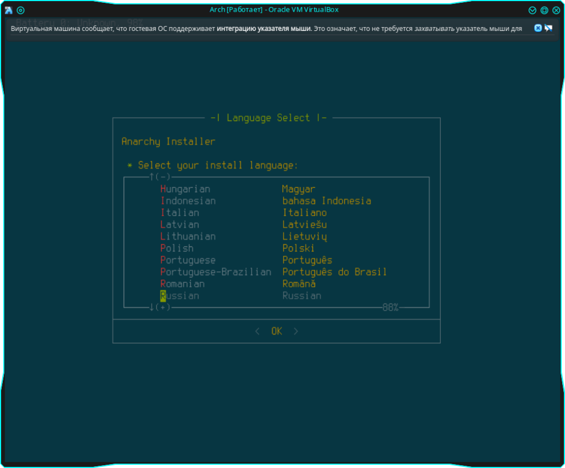Select Romanian install language

pos(183,284)
